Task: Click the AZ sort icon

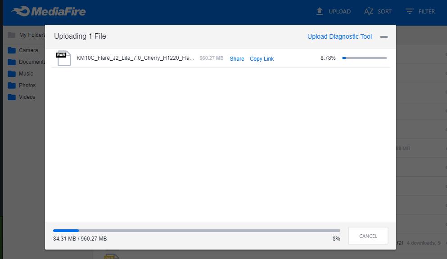Action: click(369, 11)
